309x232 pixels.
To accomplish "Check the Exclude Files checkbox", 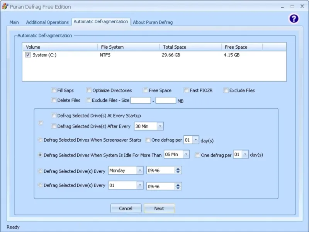I will pyautogui.click(x=226, y=90).
